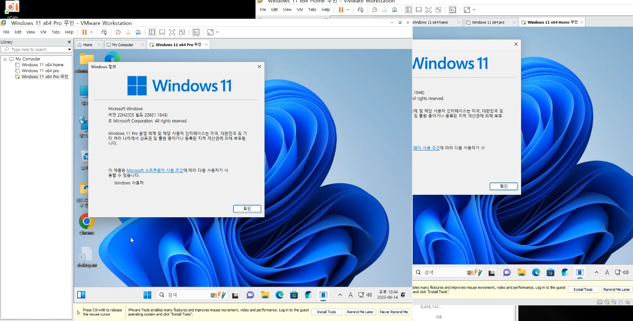Click Remind Me Later in Pro window
Screen dimensions: 633x321
tap(360, 312)
